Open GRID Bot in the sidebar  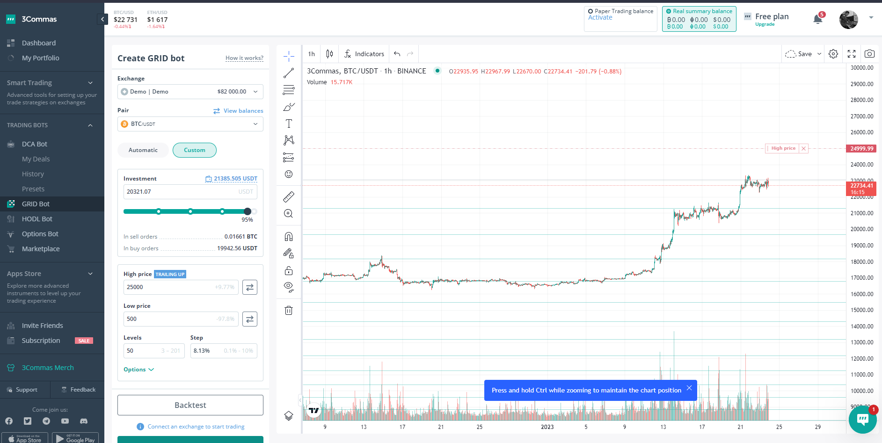pyautogui.click(x=36, y=204)
